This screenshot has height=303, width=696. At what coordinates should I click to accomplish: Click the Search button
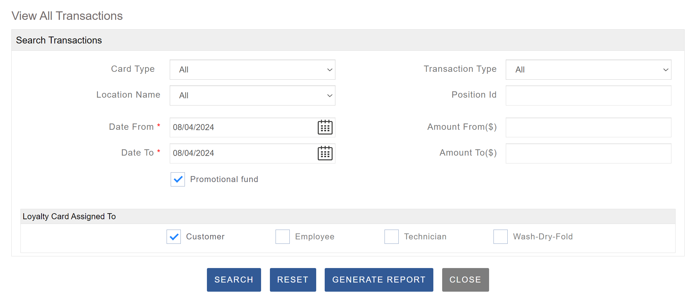click(234, 280)
